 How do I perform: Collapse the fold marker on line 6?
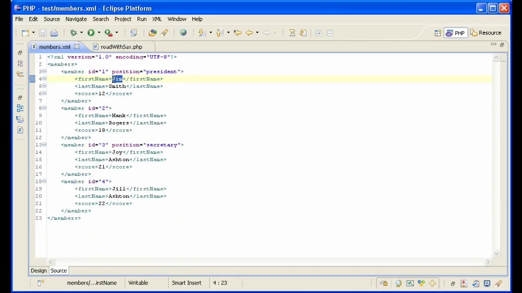click(x=44, y=94)
